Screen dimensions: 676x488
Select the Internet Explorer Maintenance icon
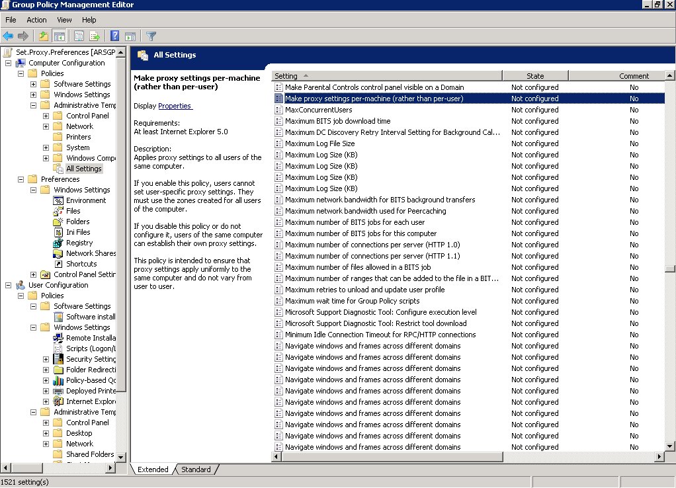tap(58, 401)
